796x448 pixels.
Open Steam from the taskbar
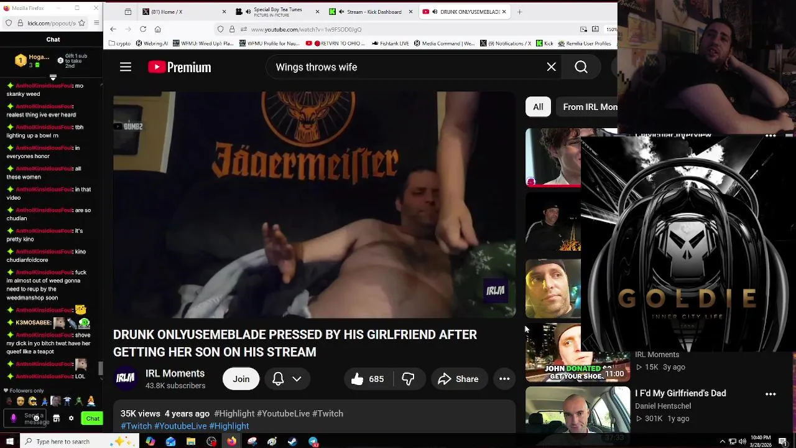[292, 442]
